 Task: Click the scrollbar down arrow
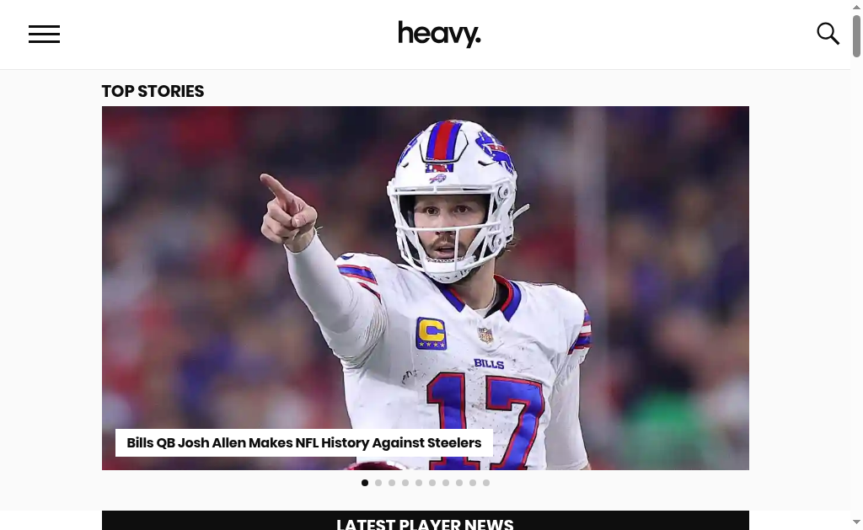point(856,522)
